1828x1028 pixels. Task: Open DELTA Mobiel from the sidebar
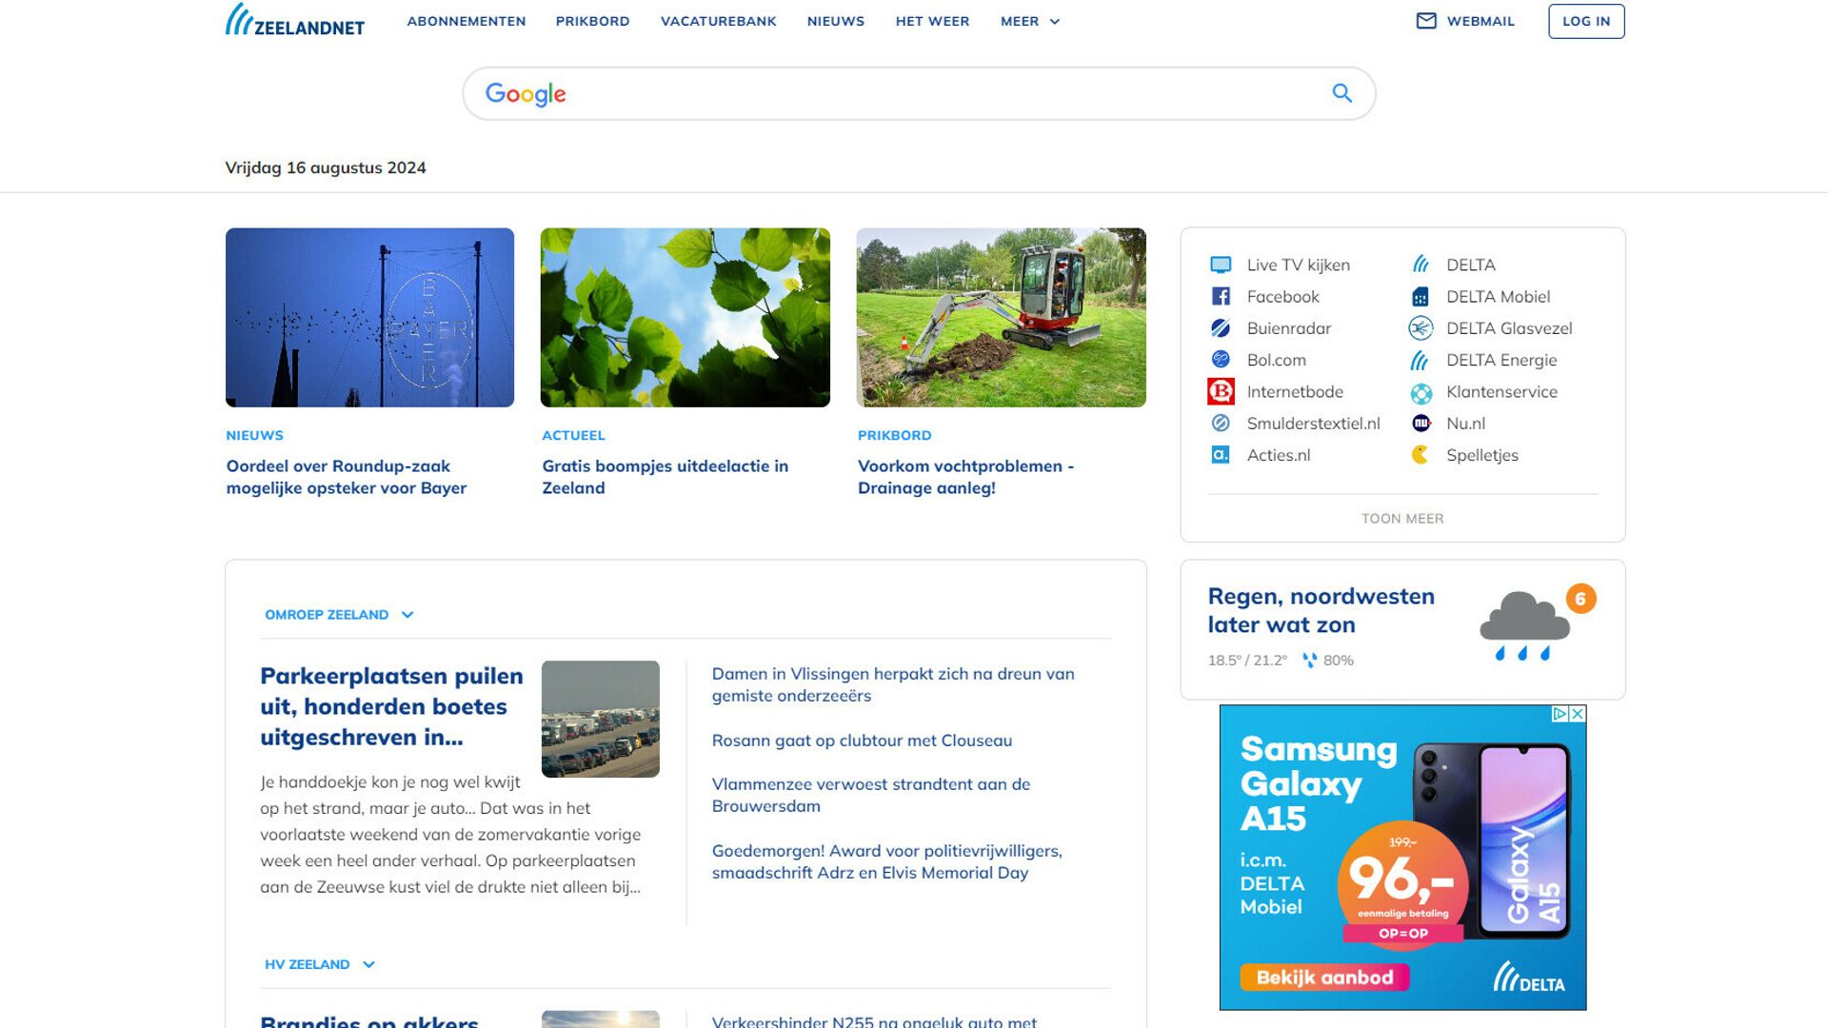tap(1421, 296)
